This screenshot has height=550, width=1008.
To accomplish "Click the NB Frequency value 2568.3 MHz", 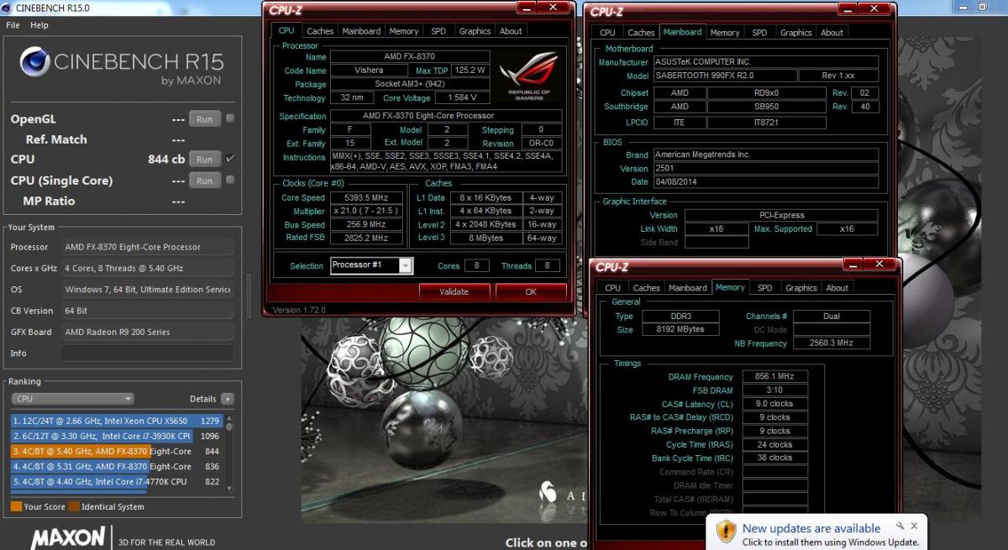I will click(832, 343).
